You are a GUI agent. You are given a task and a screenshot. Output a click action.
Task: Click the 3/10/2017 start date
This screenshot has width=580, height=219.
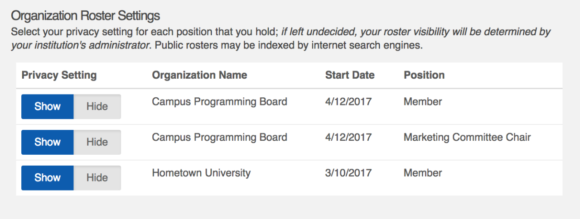pyautogui.click(x=348, y=173)
